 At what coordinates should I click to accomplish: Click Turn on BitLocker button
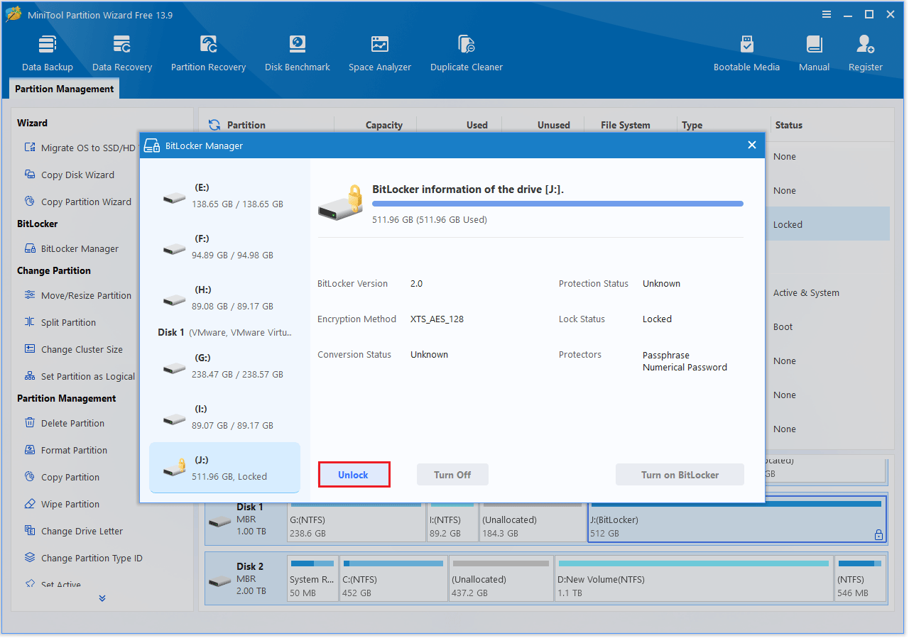click(x=680, y=475)
